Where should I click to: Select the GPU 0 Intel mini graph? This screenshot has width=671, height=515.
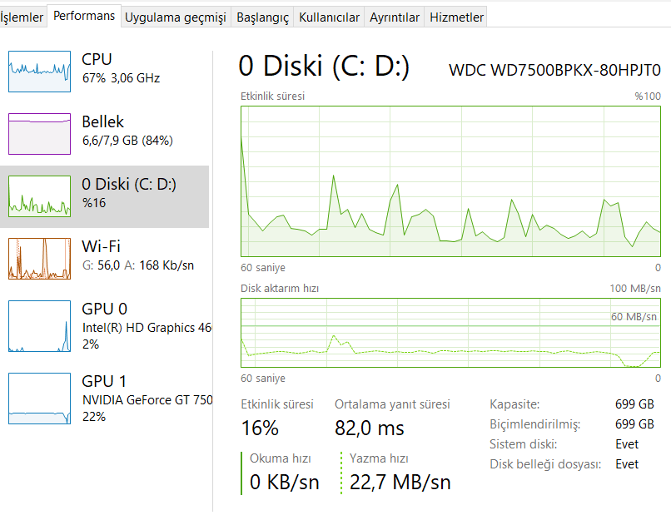39,326
